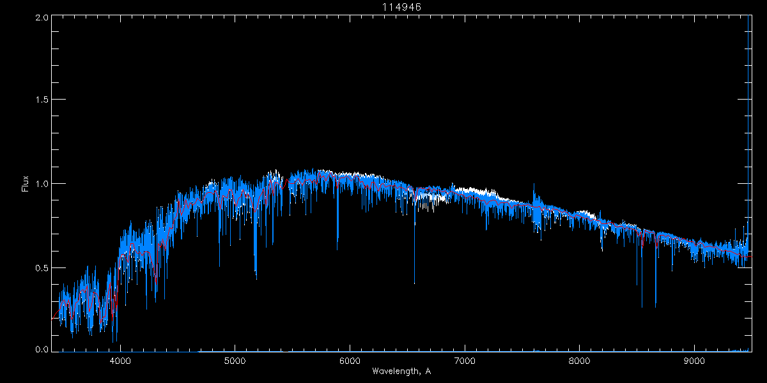The width and height of the screenshot is (767, 383).
Task: Click the 0.0 y-axis tick label
Action: point(42,349)
